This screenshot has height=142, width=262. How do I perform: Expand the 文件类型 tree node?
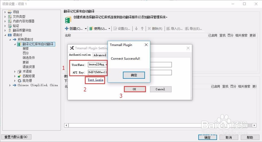click(x=5, y=17)
